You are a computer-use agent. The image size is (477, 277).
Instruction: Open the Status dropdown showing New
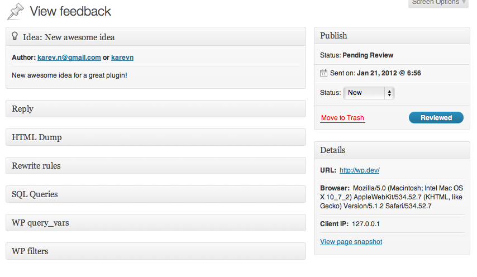click(369, 93)
